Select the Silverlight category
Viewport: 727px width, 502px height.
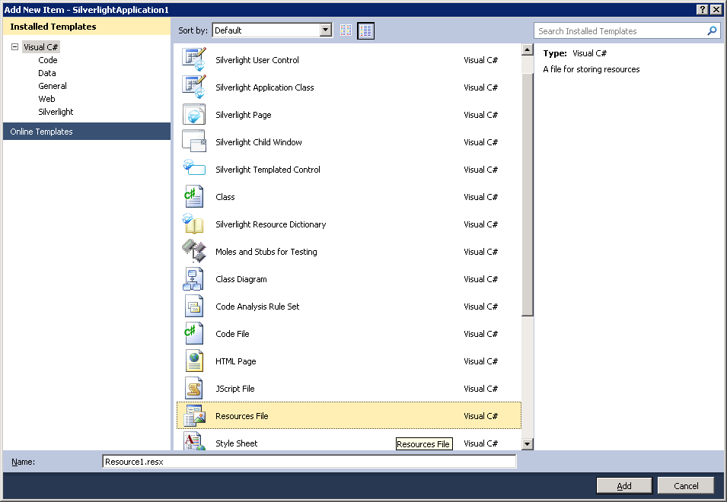56,112
